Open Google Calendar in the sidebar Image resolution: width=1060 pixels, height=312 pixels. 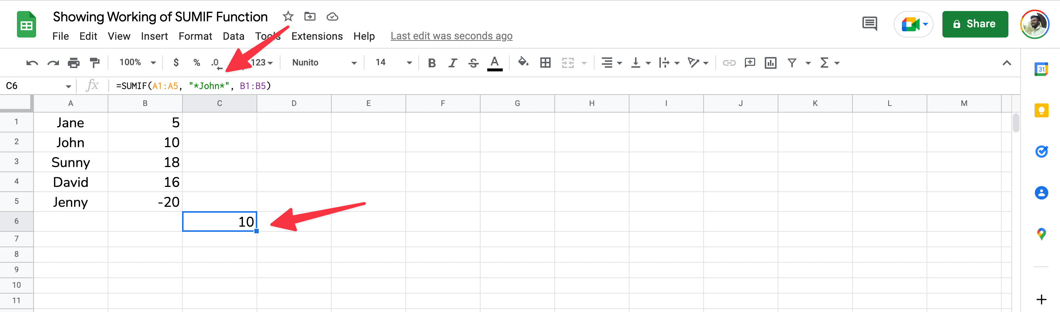[x=1041, y=69]
